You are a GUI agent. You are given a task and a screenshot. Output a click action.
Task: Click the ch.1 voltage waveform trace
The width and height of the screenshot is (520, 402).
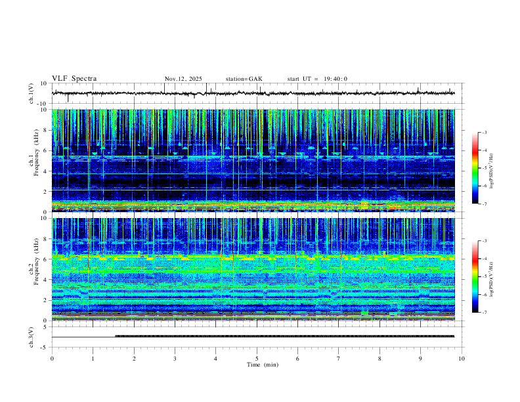tap(253, 93)
